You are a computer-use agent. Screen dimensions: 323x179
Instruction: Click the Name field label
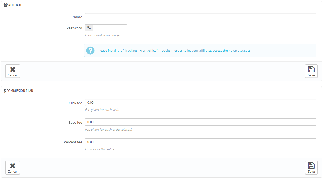coord(77,17)
